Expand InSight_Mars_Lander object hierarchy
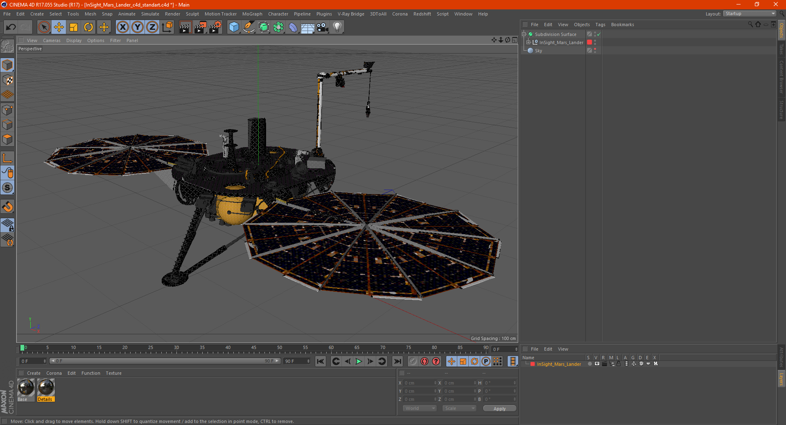The width and height of the screenshot is (786, 425). coord(529,42)
